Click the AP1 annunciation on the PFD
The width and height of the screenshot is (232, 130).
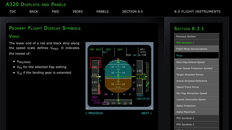(142, 49)
